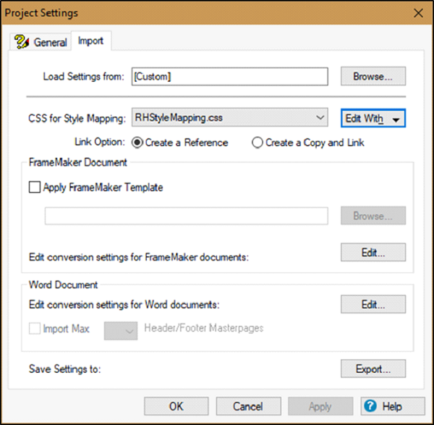The width and height of the screenshot is (434, 425).
Task: Click Browse next to Load Settings
Action: (x=373, y=76)
